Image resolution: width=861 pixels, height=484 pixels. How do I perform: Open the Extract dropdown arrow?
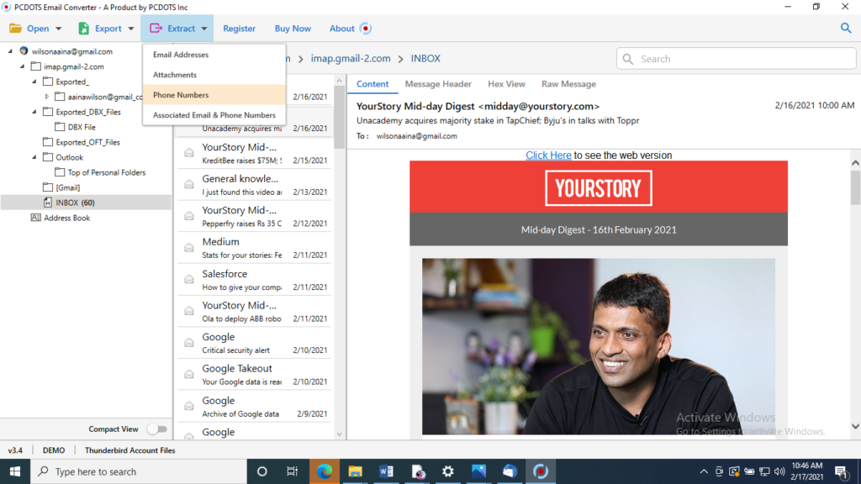[203, 29]
